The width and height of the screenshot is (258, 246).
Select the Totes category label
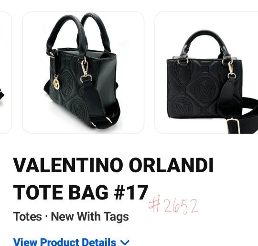point(27,216)
